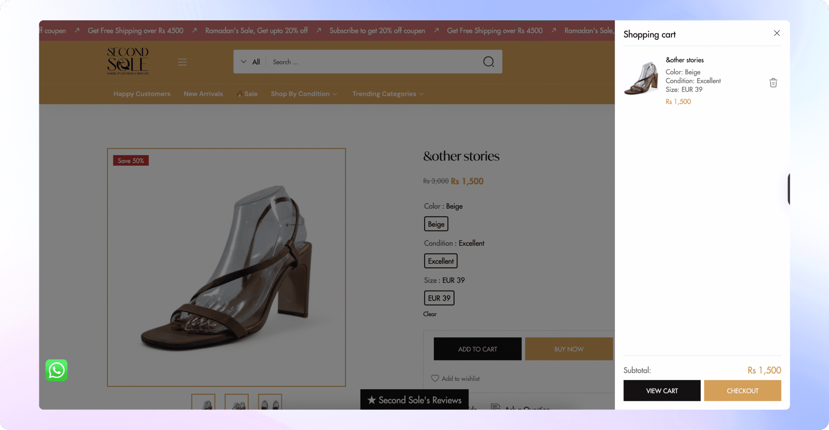Click Subscribe to get 20% off coupen banner
Viewport: 829px width, 430px height.
[377, 30]
